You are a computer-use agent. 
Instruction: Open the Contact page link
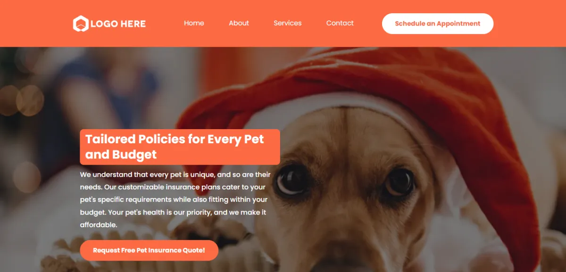tap(340, 23)
